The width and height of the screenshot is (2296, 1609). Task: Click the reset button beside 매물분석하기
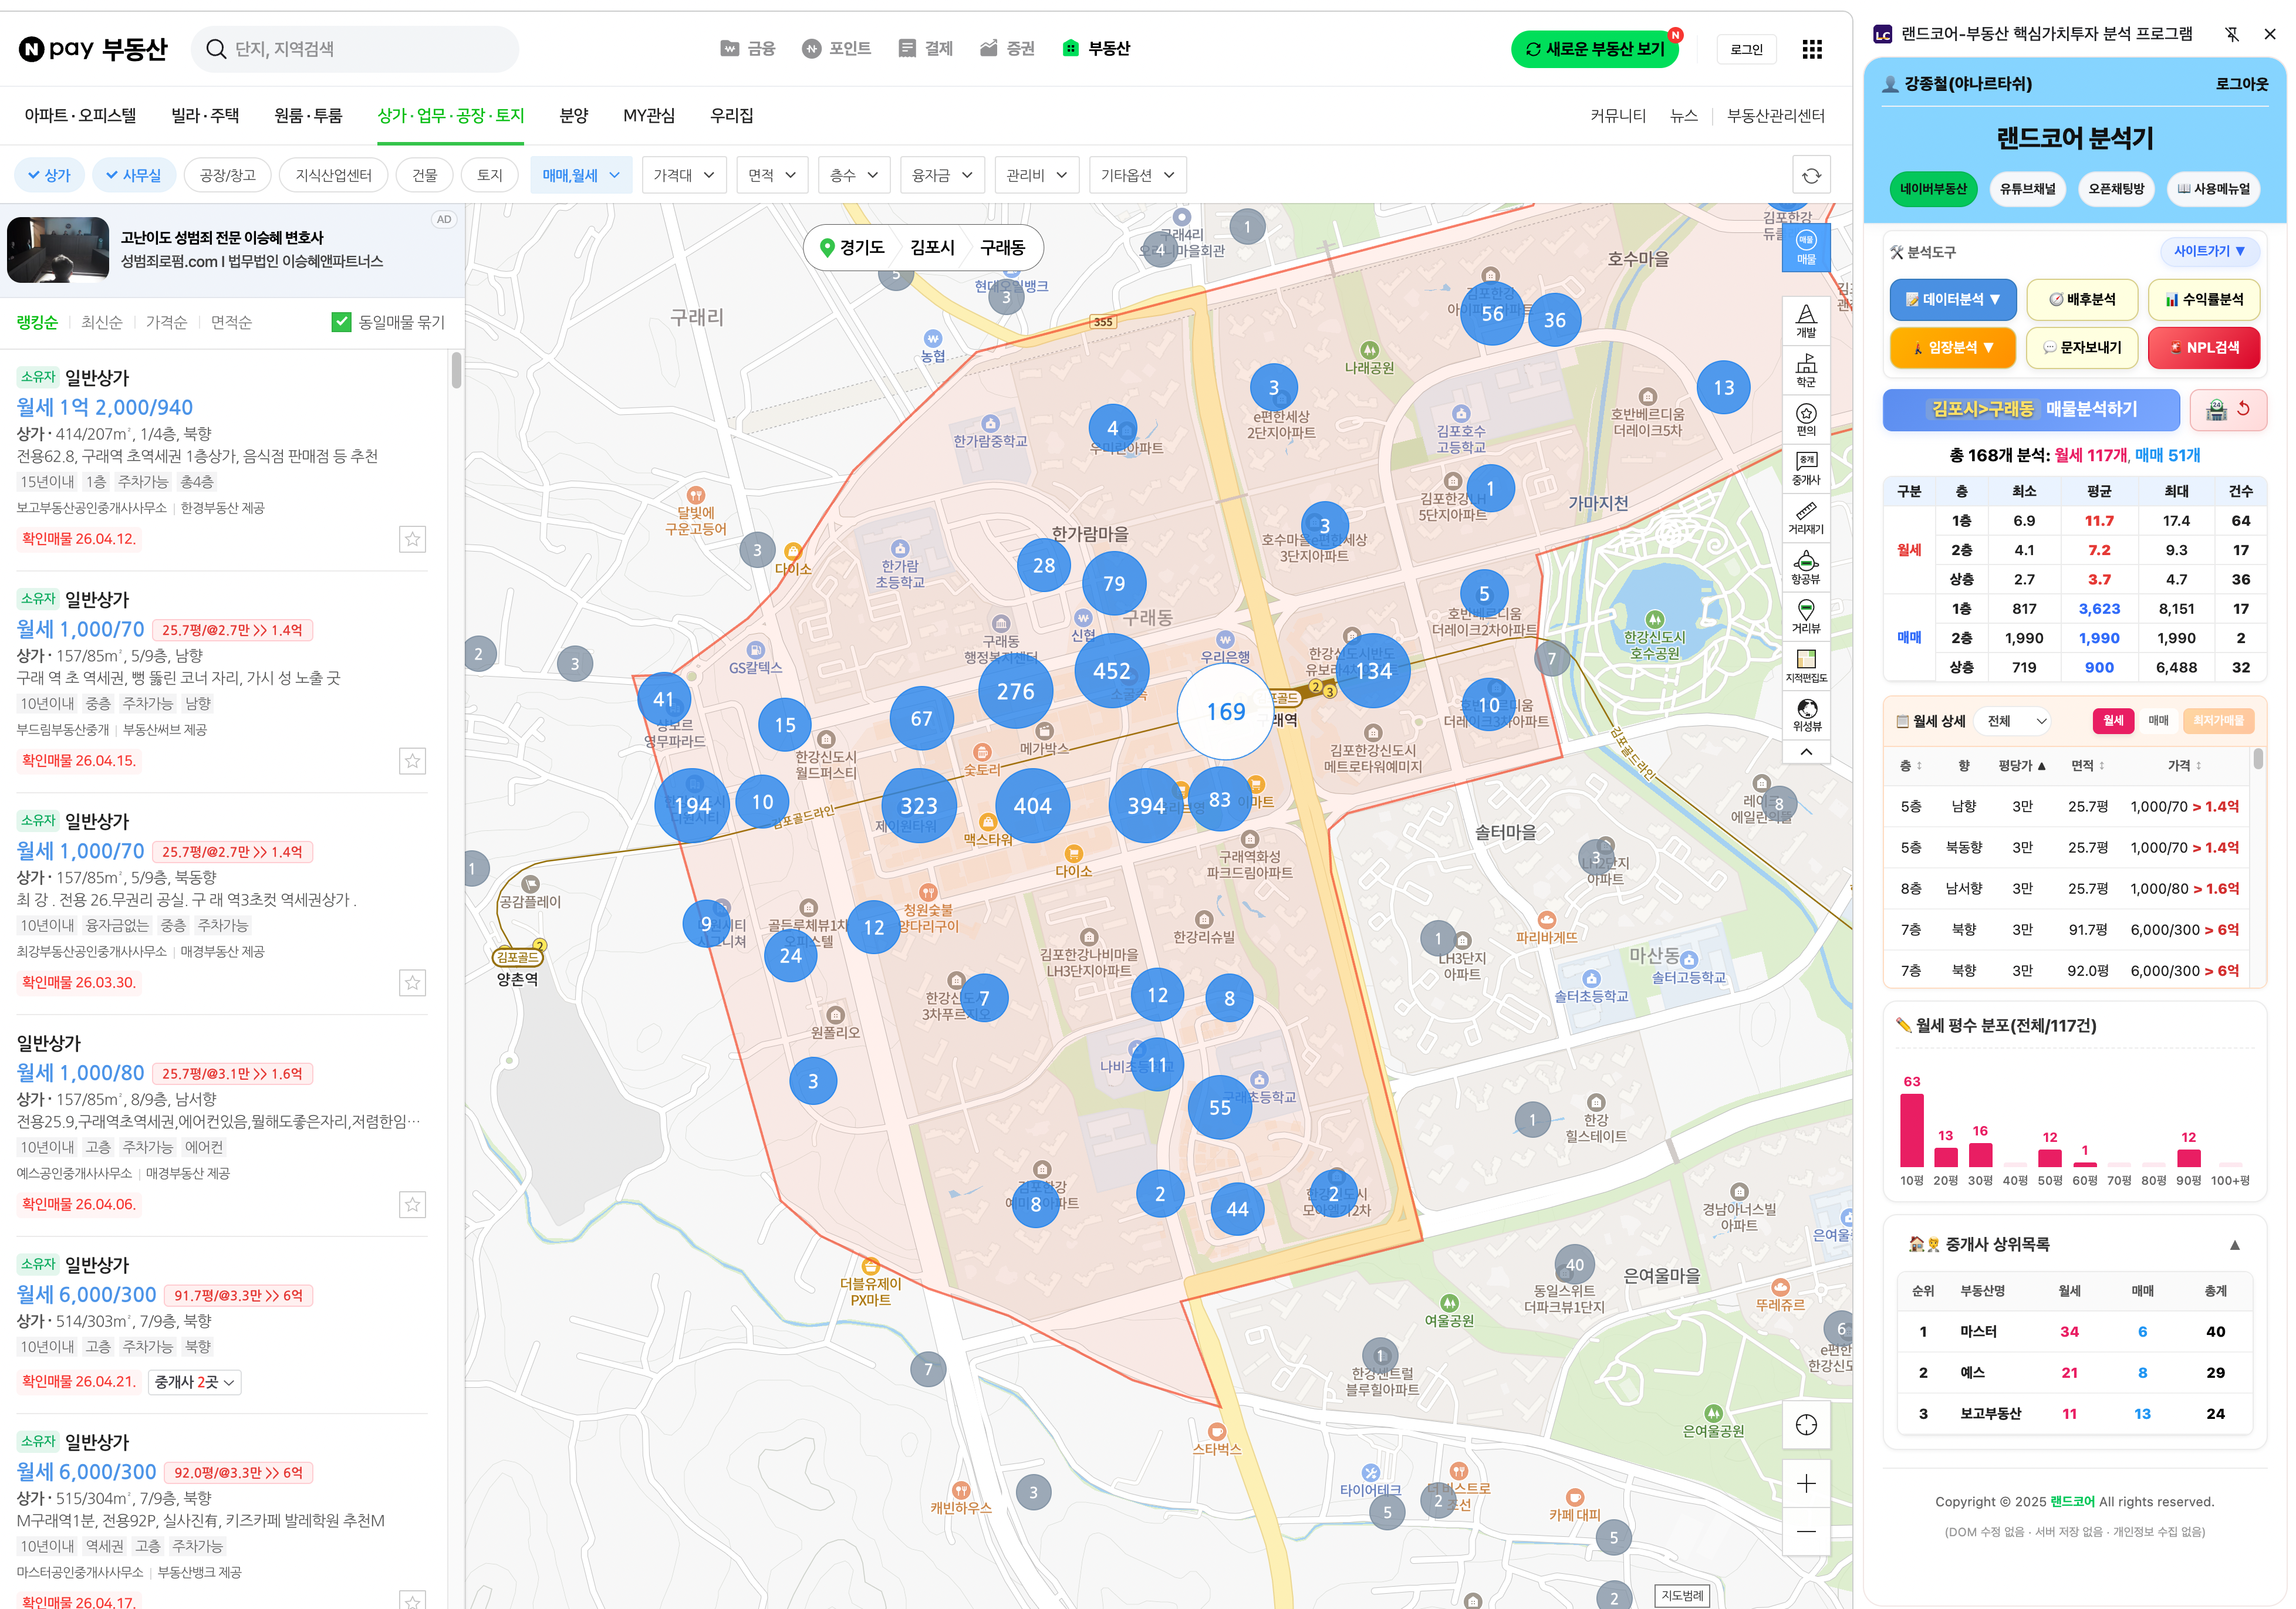tap(2227, 410)
